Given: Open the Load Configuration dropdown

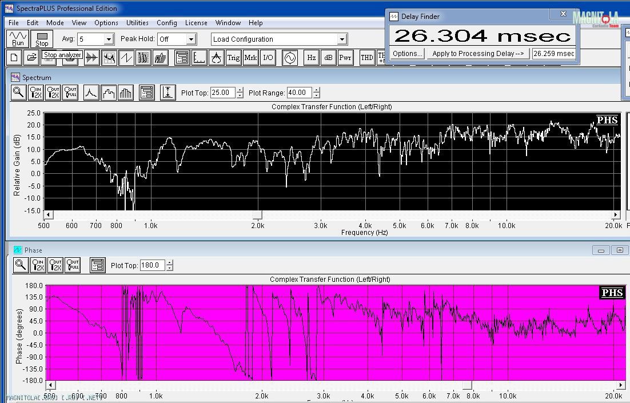Looking at the screenshot, I should click(x=342, y=39).
